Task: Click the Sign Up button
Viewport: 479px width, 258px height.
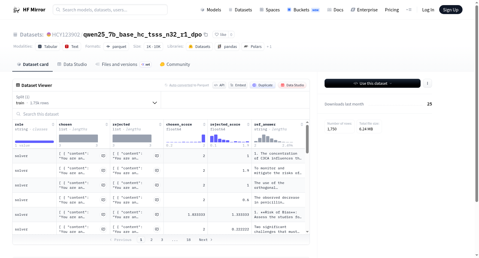Action: (x=451, y=10)
